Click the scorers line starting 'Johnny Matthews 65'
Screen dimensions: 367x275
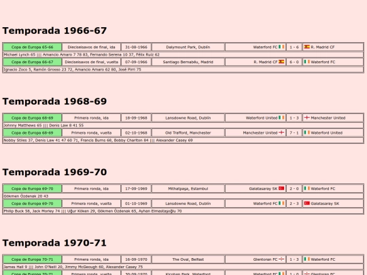pos(183,126)
